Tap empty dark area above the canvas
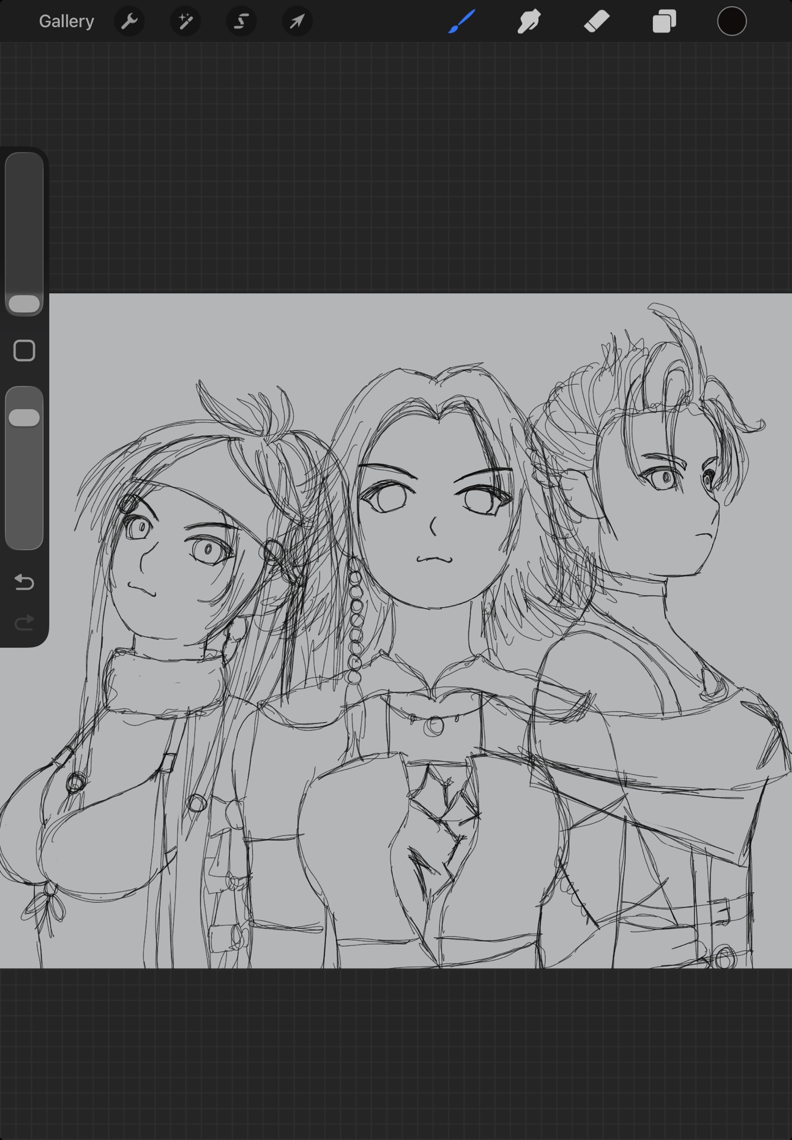This screenshot has width=792, height=1140. (x=399, y=171)
